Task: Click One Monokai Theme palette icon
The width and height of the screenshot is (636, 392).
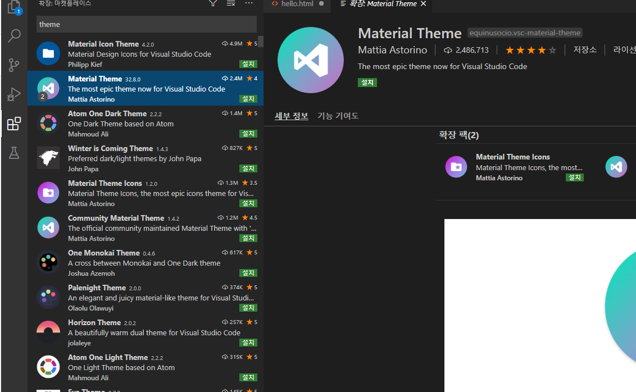Action: click(48, 262)
